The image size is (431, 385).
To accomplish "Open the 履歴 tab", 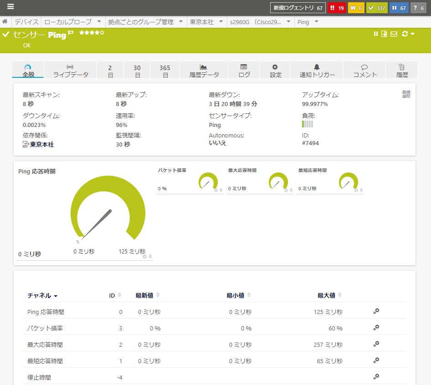I will point(401,70).
